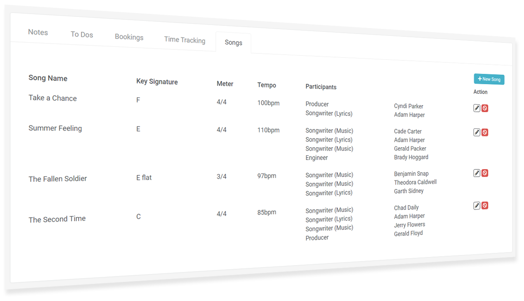Viewport: 524px width, 301px height.
Task: Click The Fallen Soldier song name
Action: coord(58,179)
